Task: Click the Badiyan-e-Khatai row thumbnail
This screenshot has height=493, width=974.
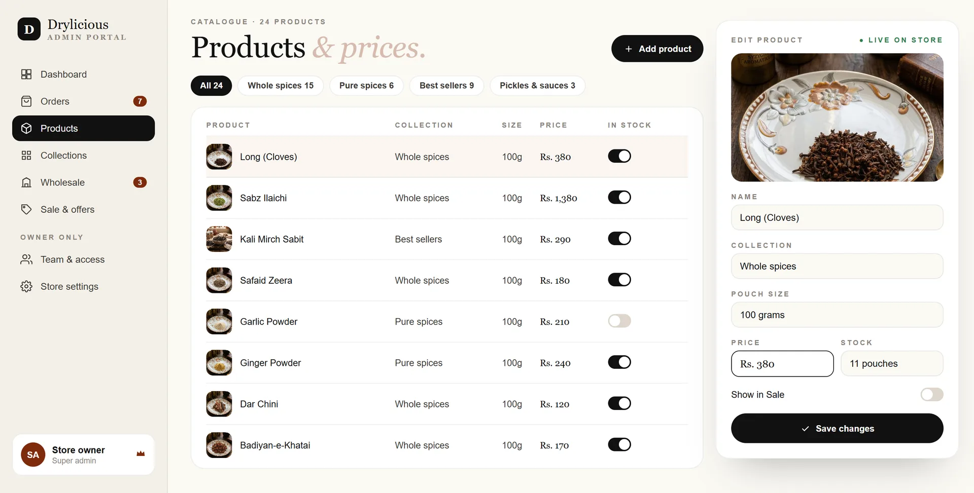Action: pos(219,445)
